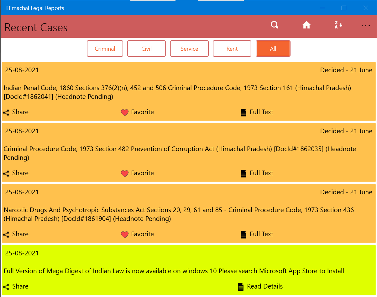
Task: Click heart icon on DocId#1862041 case
Action: 125,113
